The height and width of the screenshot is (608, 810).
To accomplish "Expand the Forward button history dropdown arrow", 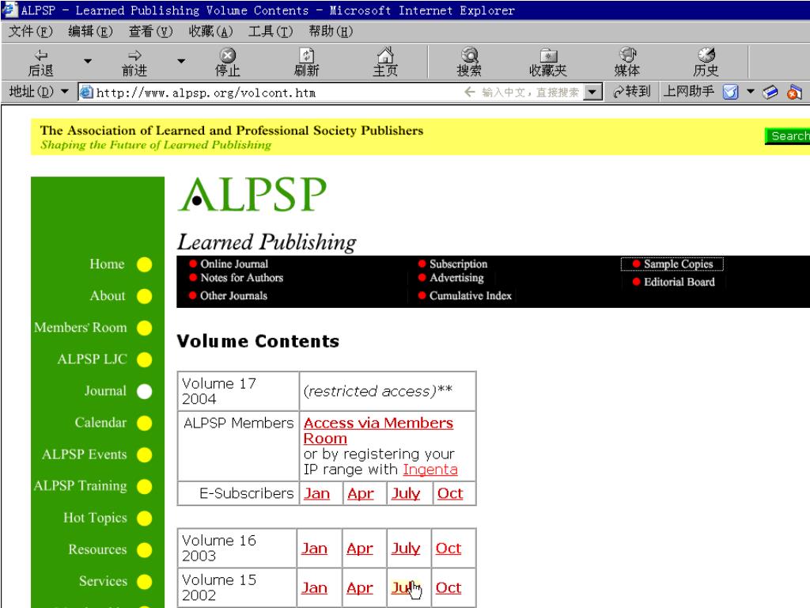I will point(181,61).
